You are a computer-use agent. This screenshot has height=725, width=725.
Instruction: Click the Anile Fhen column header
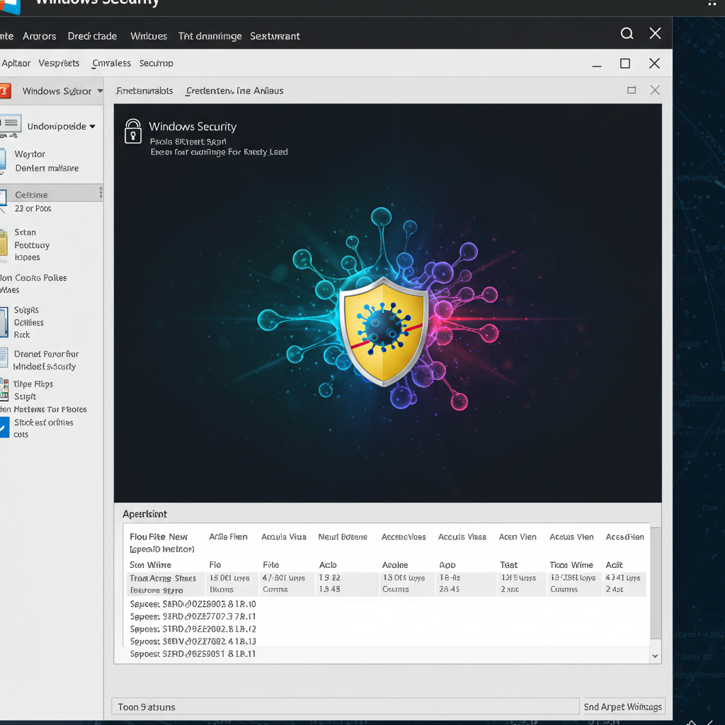pyautogui.click(x=228, y=537)
